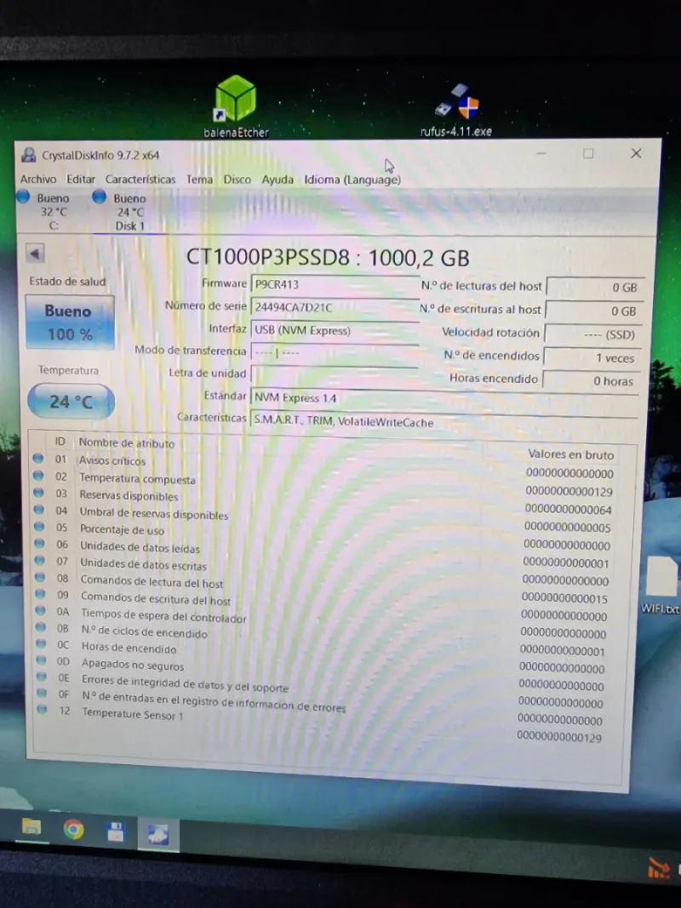Click the 24 °C temperature button

(71, 401)
